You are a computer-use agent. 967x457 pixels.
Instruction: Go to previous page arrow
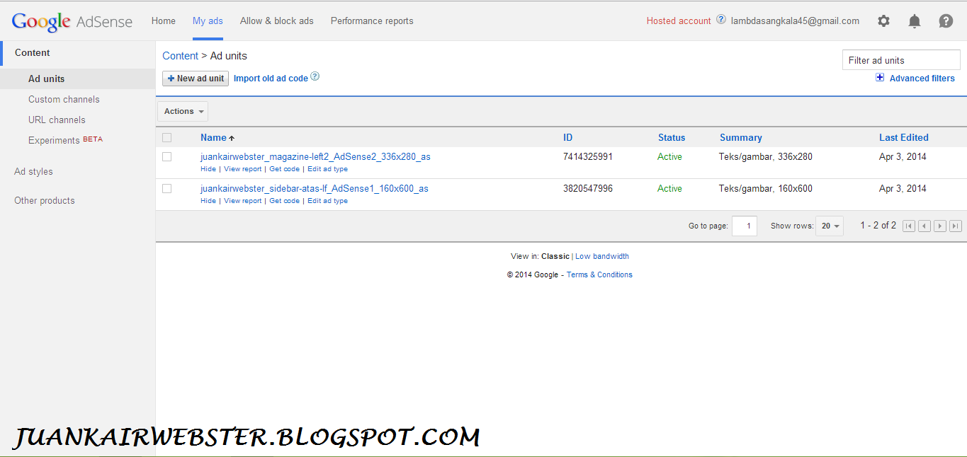(924, 226)
